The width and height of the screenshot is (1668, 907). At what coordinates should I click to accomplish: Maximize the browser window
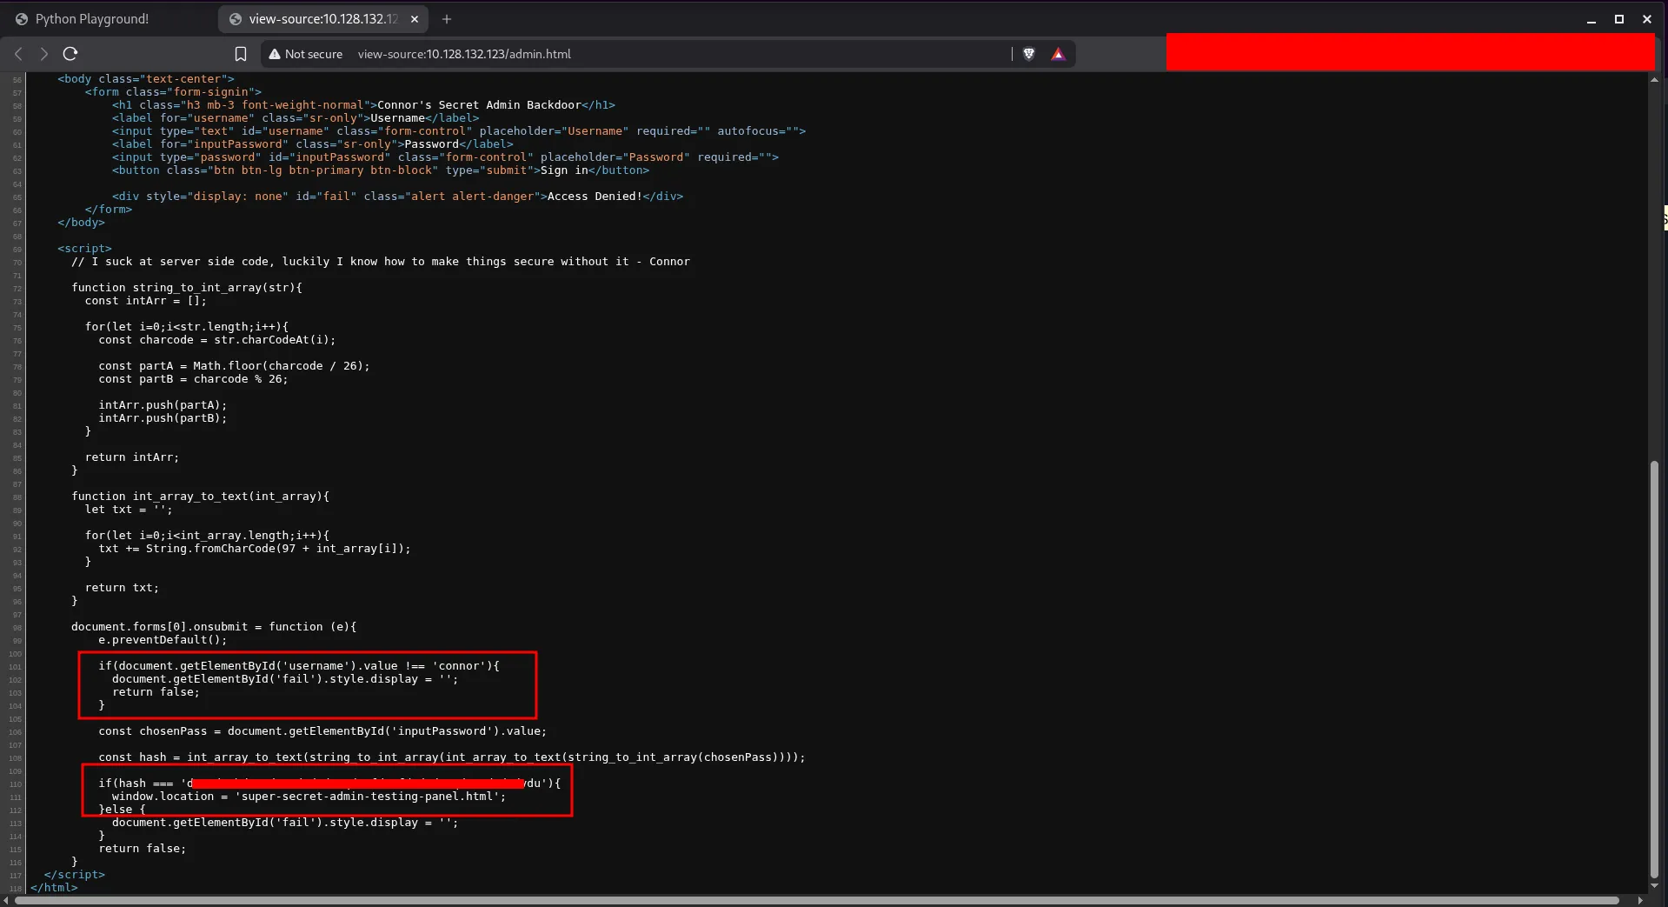pos(1619,19)
